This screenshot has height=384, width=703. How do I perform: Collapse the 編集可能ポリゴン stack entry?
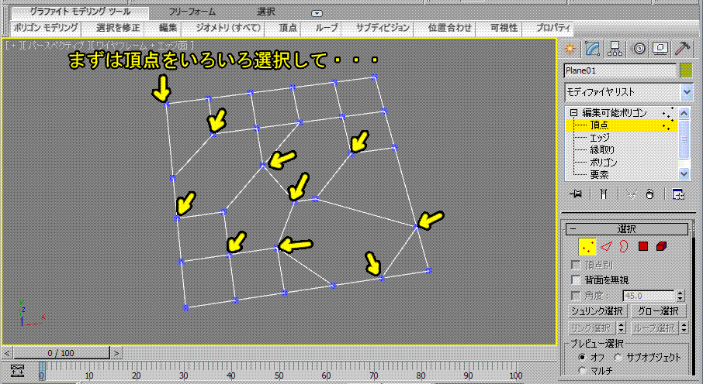click(x=573, y=113)
